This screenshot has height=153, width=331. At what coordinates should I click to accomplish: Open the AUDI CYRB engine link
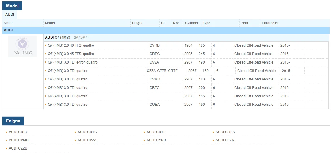click(x=156, y=140)
